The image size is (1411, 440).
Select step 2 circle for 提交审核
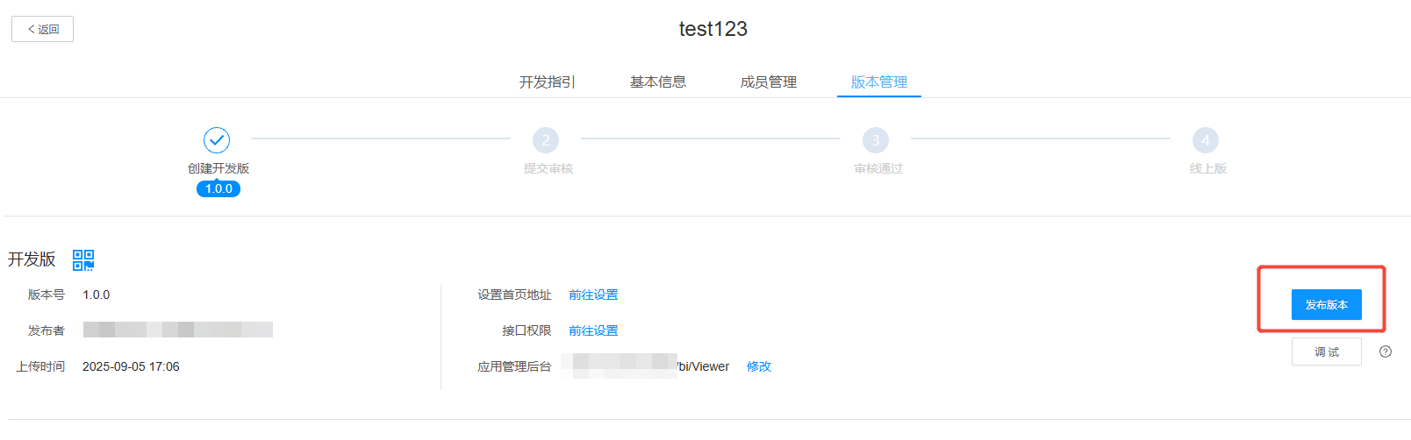click(546, 140)
